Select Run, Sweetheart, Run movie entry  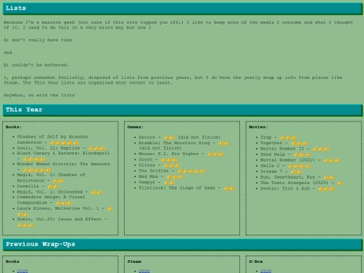coord(297,177)
